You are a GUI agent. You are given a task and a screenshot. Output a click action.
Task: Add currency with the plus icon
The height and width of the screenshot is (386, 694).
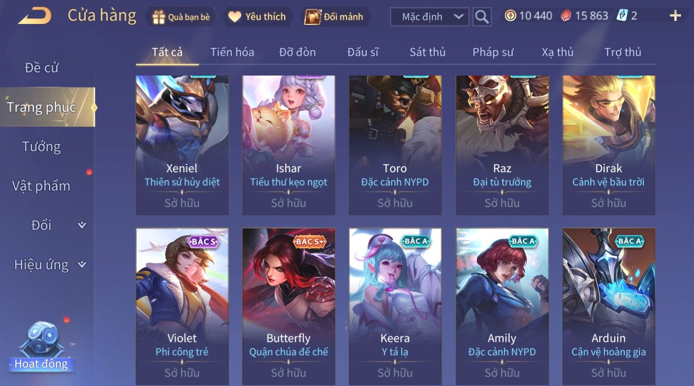coord(675,16)
